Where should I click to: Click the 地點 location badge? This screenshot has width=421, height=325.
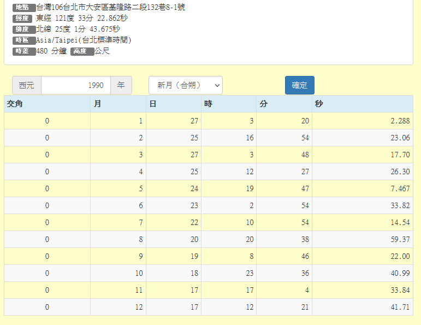23,8
